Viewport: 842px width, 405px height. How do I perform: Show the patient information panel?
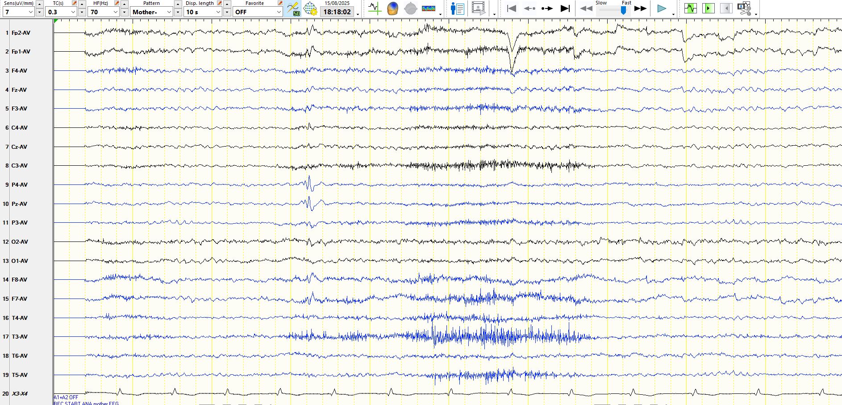[x=458, y=8]
